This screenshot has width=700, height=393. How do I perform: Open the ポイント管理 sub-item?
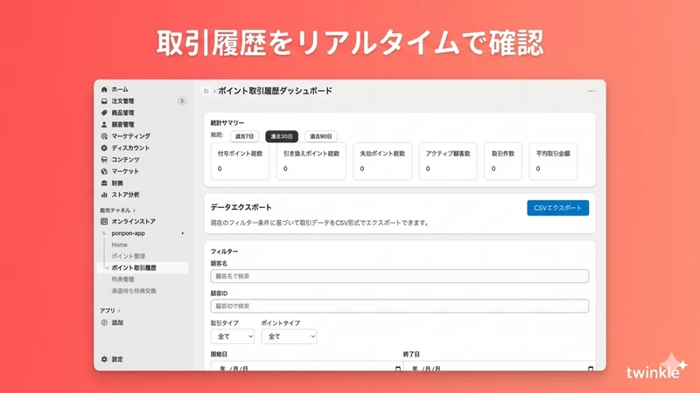point(128,256)
